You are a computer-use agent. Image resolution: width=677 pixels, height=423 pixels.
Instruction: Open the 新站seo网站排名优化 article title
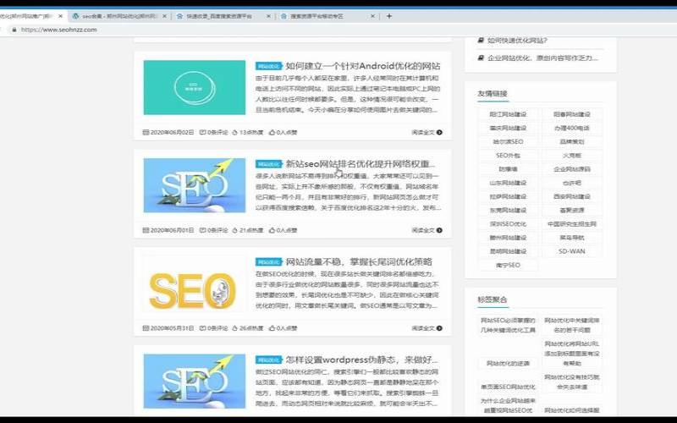coord(361,164)
